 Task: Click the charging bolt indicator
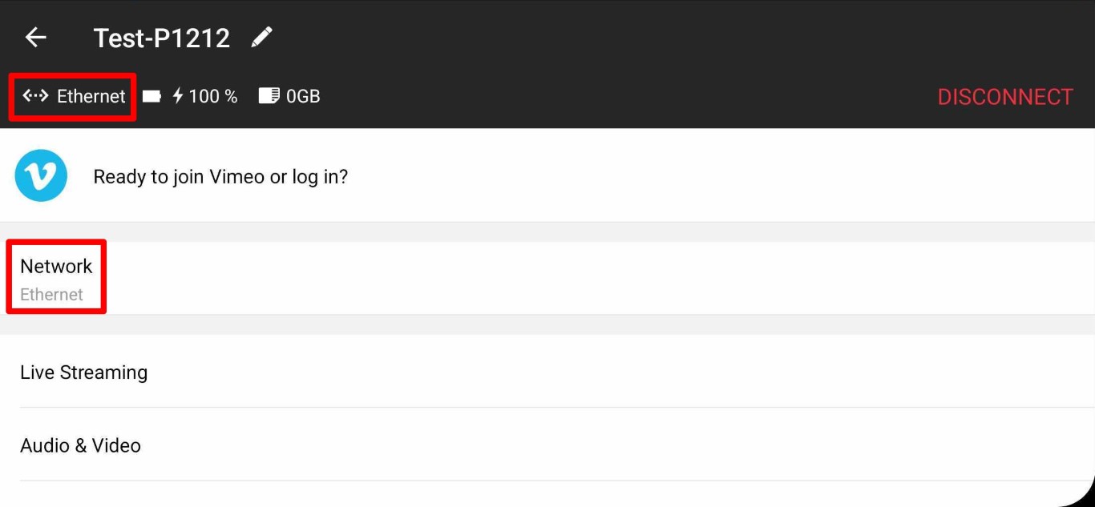176,95
